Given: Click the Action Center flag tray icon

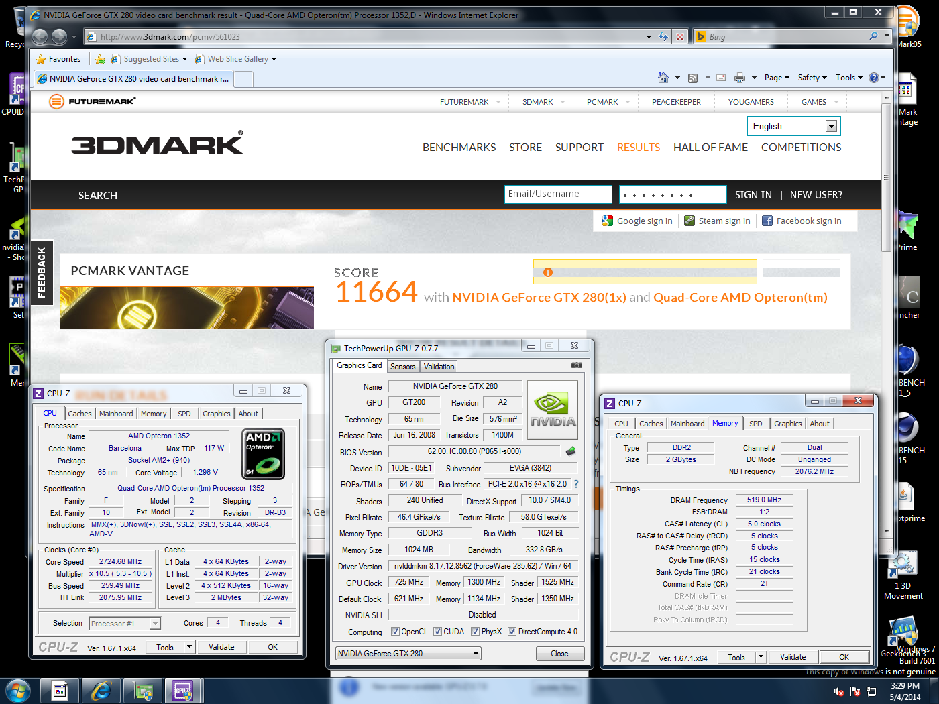Looking at the screenshot, I should click(855, 691).
